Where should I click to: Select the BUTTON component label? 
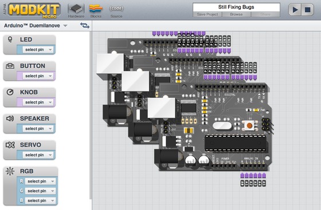(33, 66)
